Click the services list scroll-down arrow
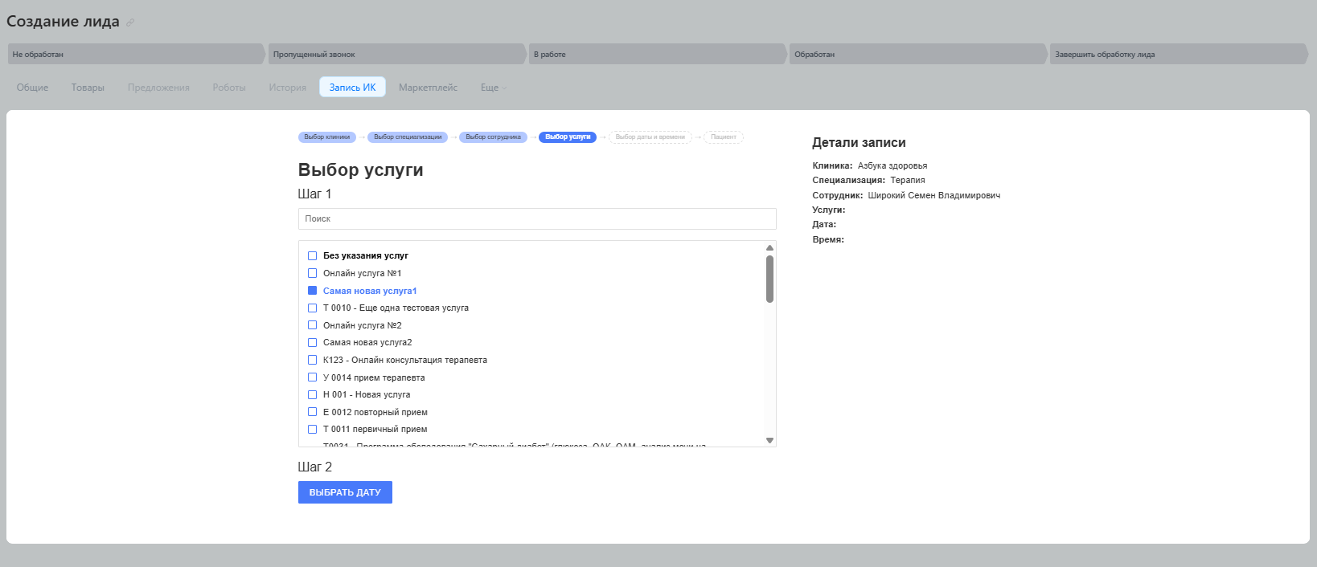Image resolution: width=1317 pixels, height=567 pixels. click(x=769, y=440)
